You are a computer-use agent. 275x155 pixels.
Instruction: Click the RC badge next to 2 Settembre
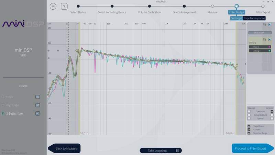38,113
